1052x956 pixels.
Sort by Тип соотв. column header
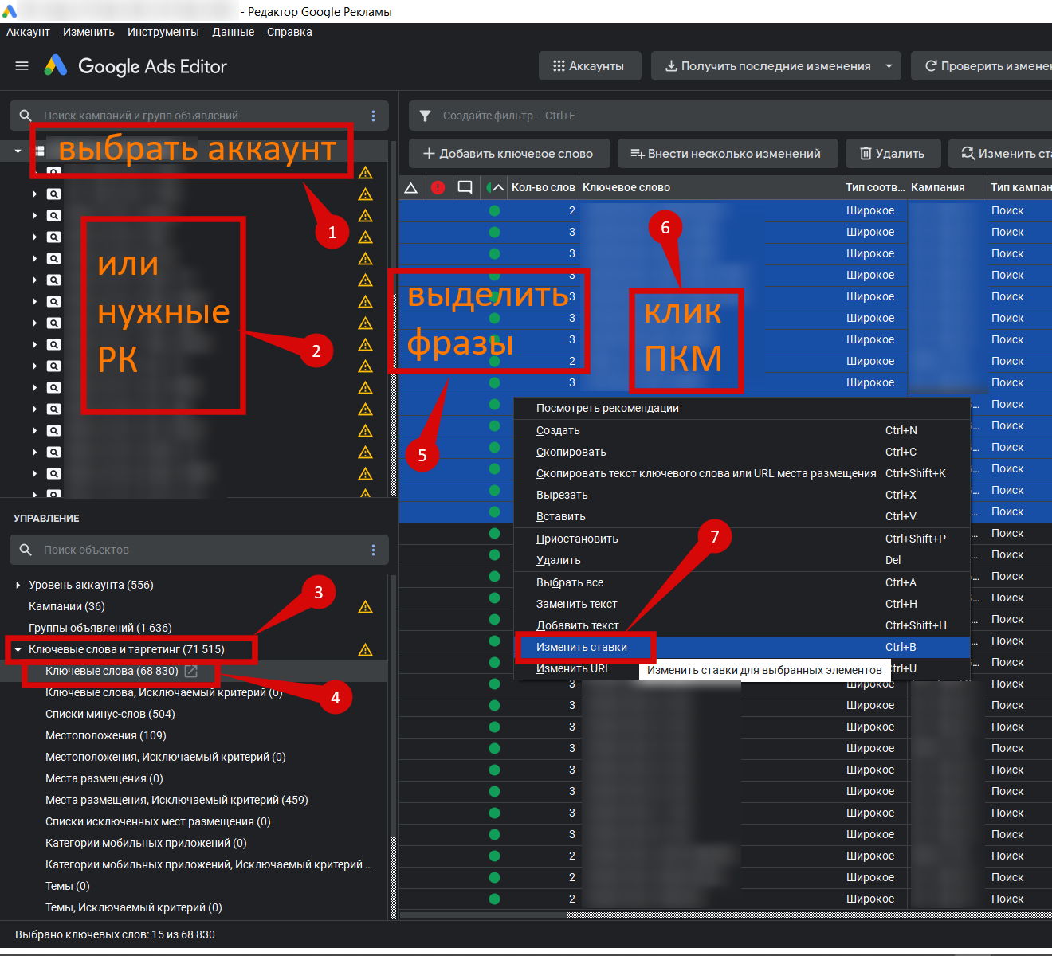click(875, 188)
